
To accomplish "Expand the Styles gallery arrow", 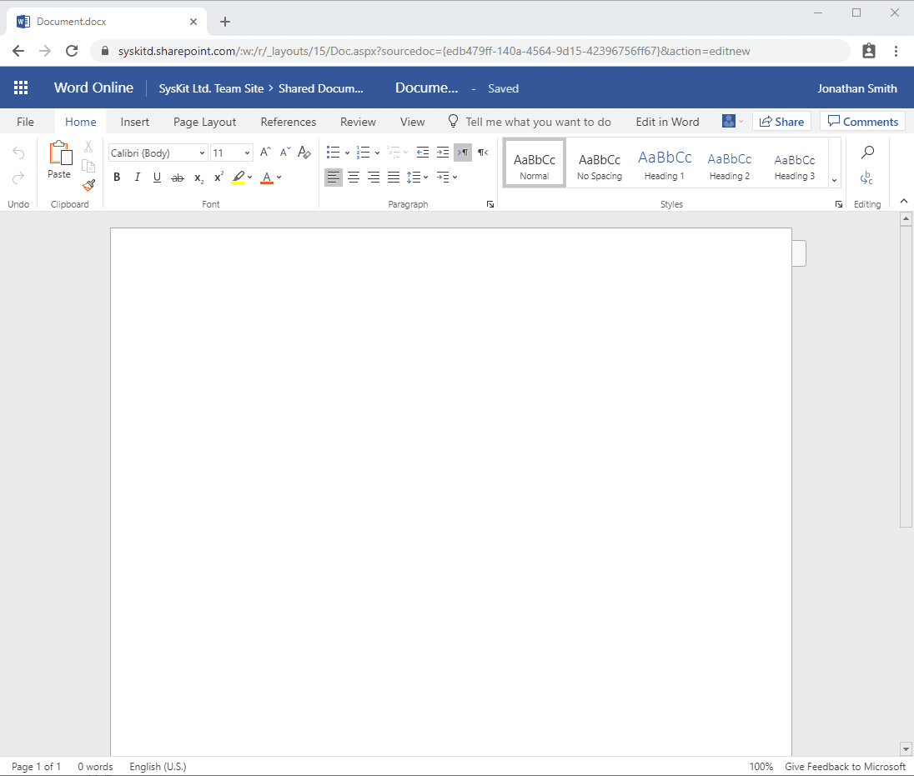I will tap(835, 181).
